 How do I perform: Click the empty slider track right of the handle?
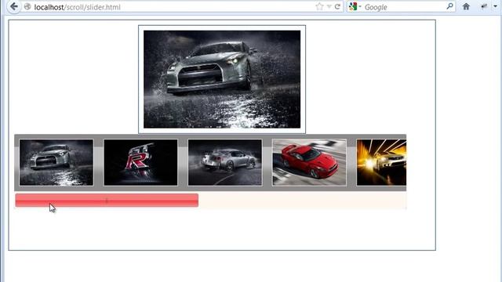[x=303, y=201]
